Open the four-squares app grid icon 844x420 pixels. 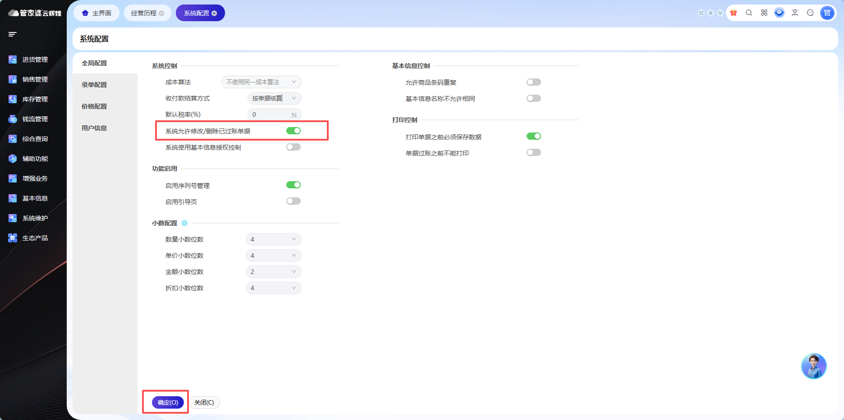[x=764, y=13]
